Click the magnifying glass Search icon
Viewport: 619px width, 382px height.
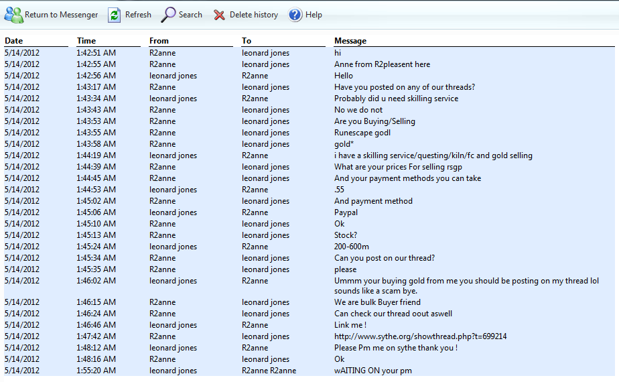(x=168, y=15)
